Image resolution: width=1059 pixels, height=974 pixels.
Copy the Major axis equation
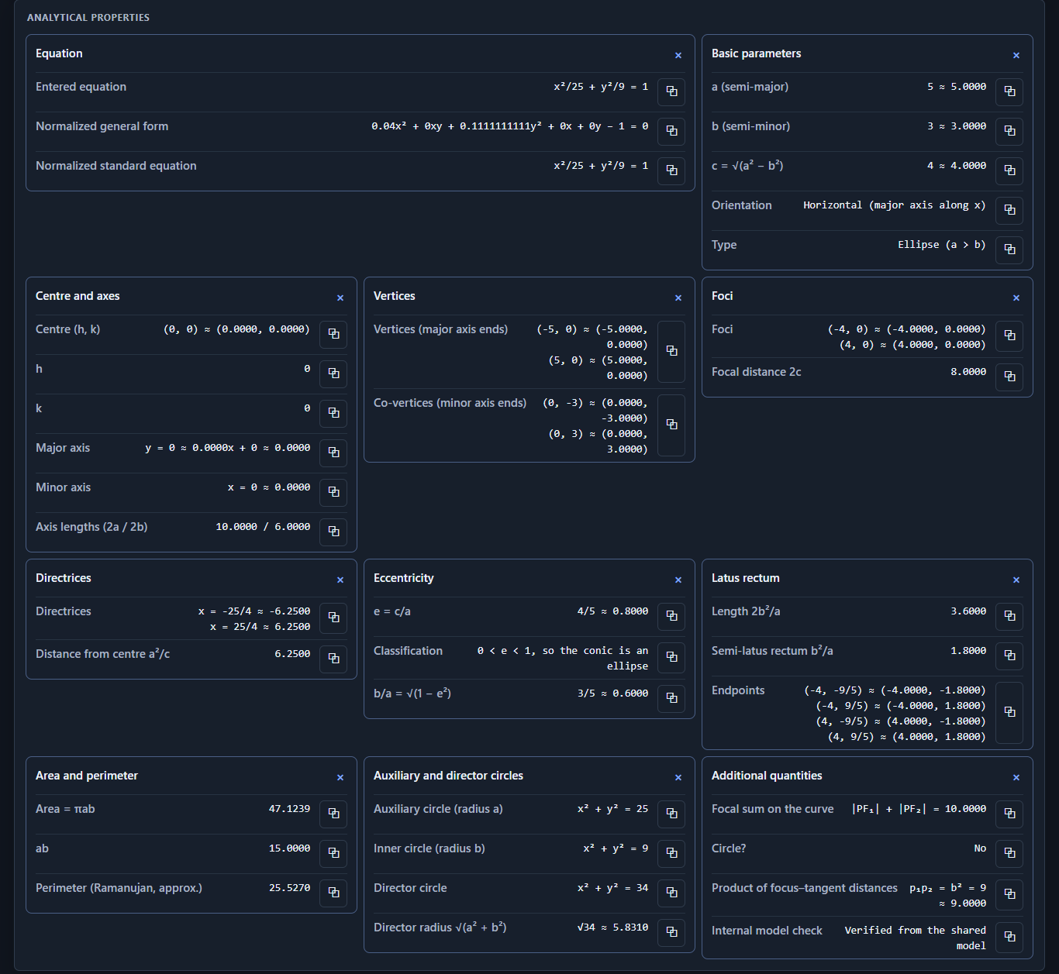click(x=333, y=453)
